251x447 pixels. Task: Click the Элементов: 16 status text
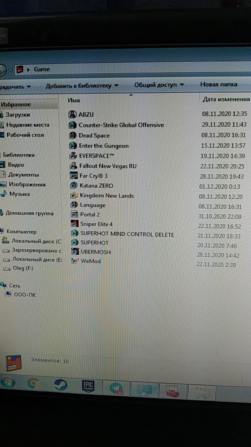coord(50,361)
